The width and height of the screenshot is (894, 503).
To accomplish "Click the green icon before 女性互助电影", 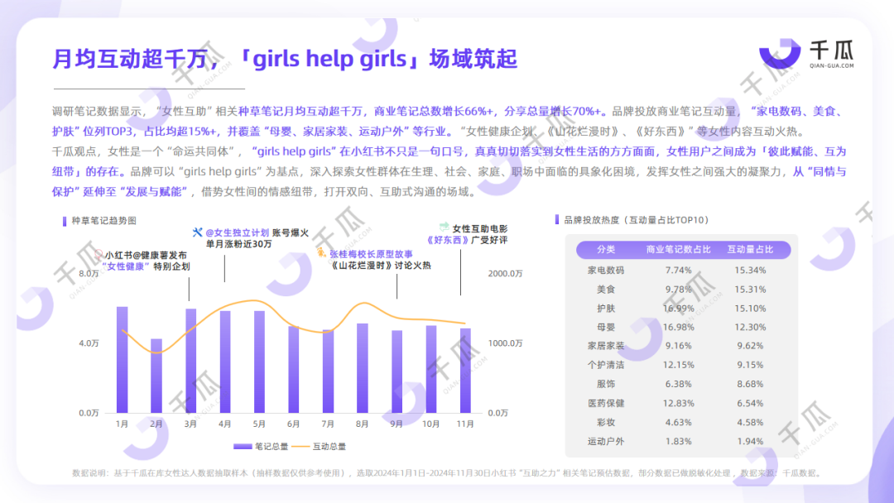I will pyautogui.click(x=445, y=228).
